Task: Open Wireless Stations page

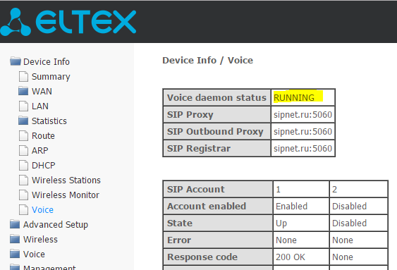Action: pyautogui.click(x=66, y=180)
